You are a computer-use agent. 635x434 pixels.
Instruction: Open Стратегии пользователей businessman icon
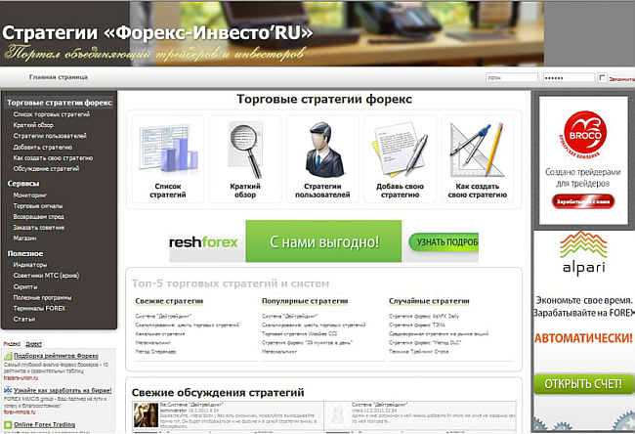coord(323,150)
